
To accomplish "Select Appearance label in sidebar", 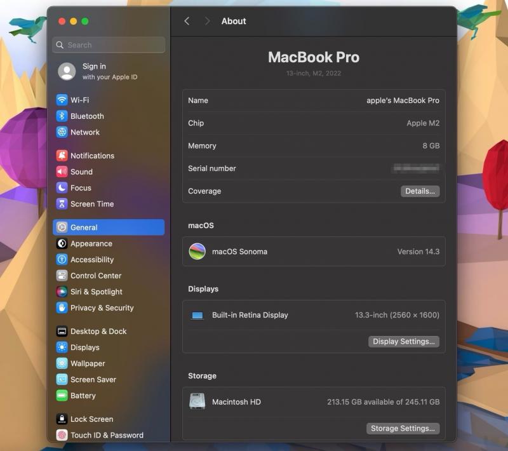I will pyautogui.click(x=91, y=244).
